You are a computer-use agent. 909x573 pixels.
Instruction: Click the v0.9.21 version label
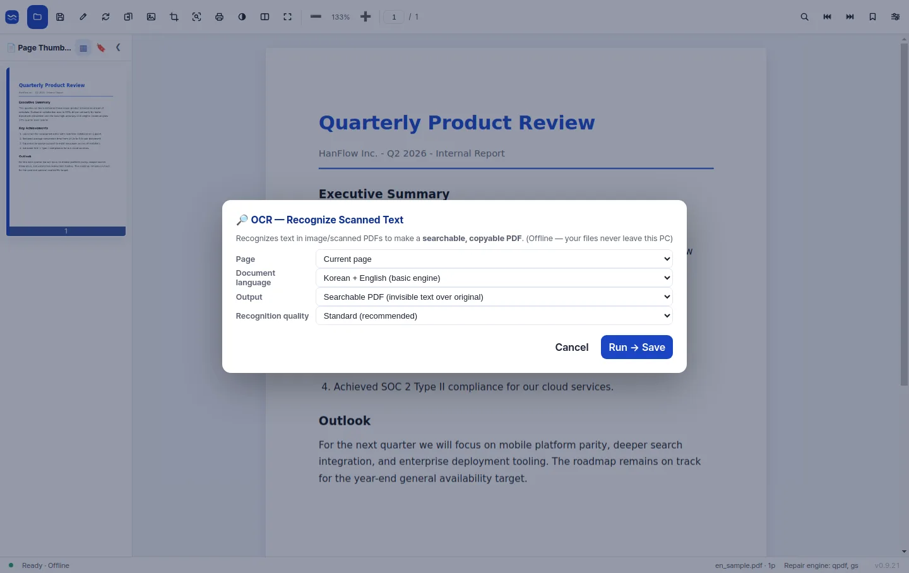(x=887, y=565)
